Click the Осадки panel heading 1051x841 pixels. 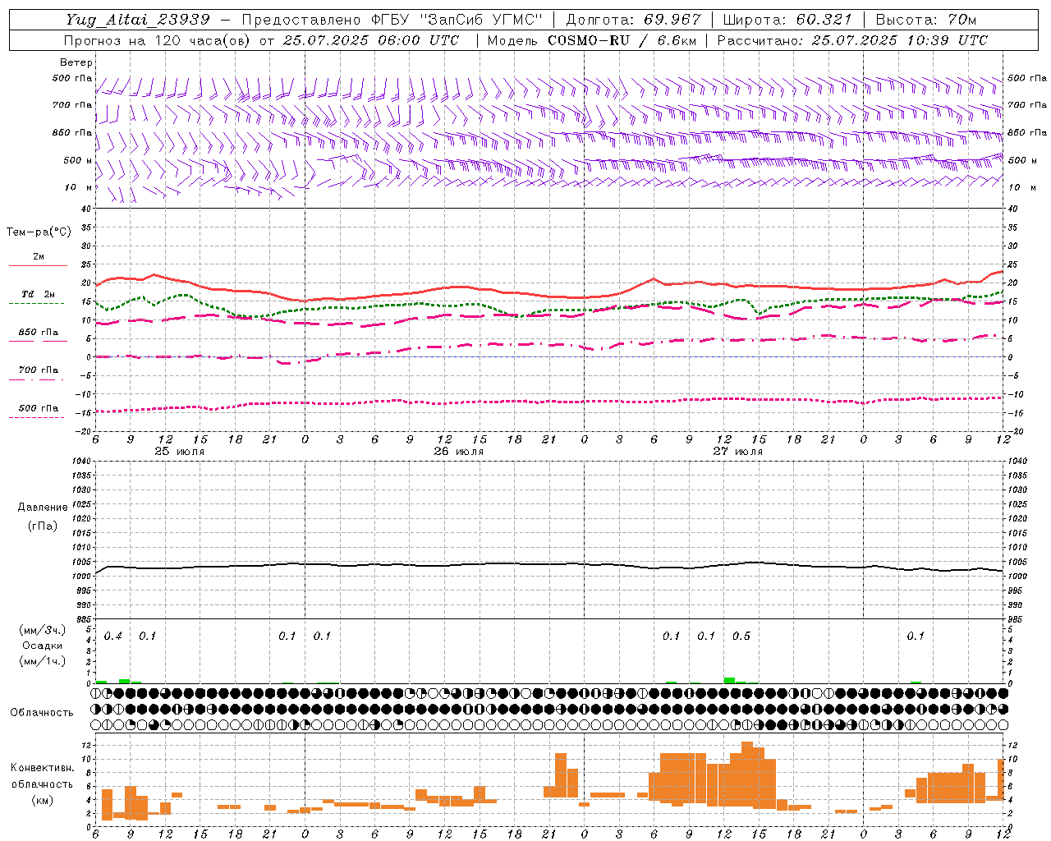click(x=43, y=646)
